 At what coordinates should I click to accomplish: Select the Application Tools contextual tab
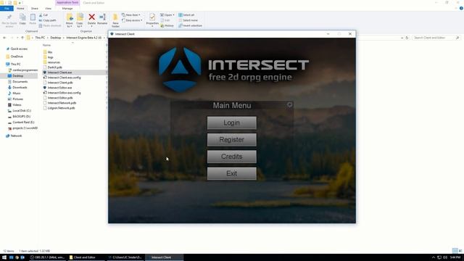67,3
